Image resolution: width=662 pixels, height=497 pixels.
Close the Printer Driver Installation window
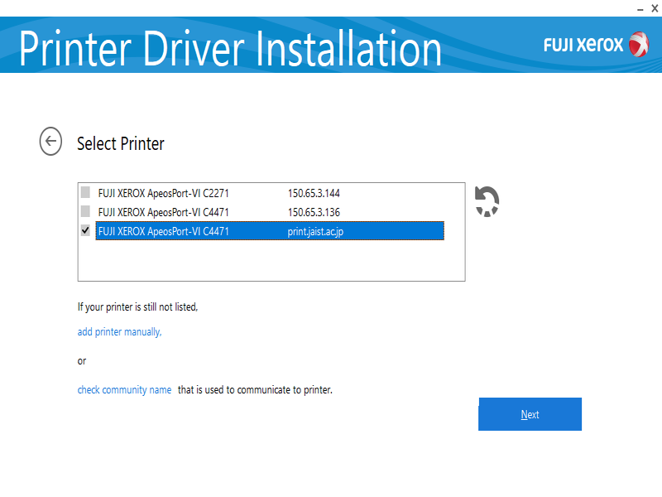click(x=655, y=7)
